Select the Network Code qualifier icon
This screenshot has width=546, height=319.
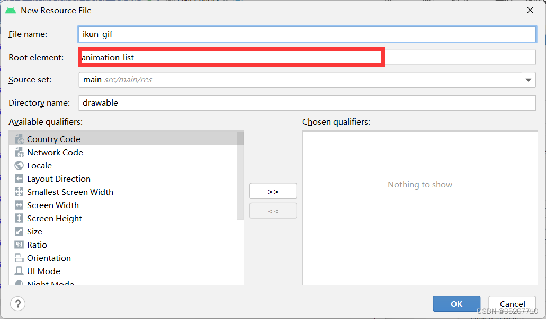pyautogui.click(x=19, y=153)
